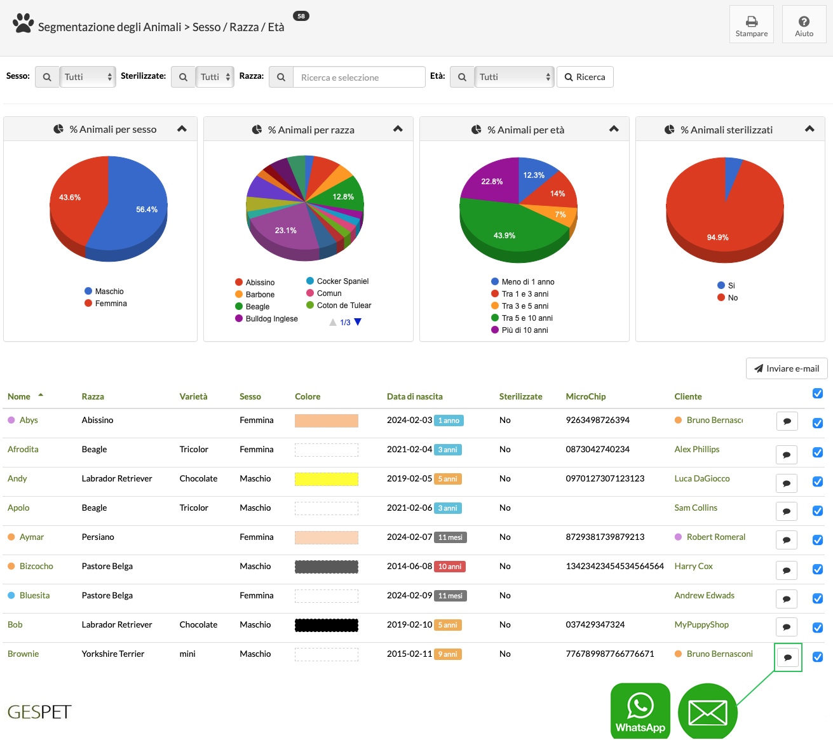Uncheck the checkbox for Afrodita row
The image size is (833, 740).
pyautogui.click(x=818, y=452)
